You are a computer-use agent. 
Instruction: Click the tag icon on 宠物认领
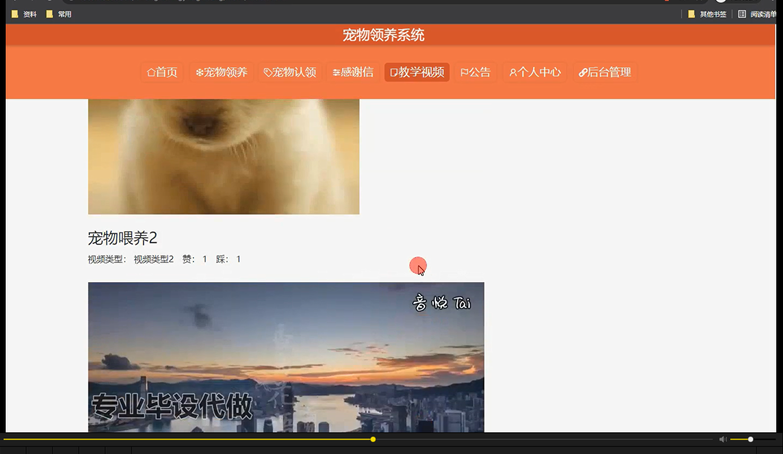269,72
